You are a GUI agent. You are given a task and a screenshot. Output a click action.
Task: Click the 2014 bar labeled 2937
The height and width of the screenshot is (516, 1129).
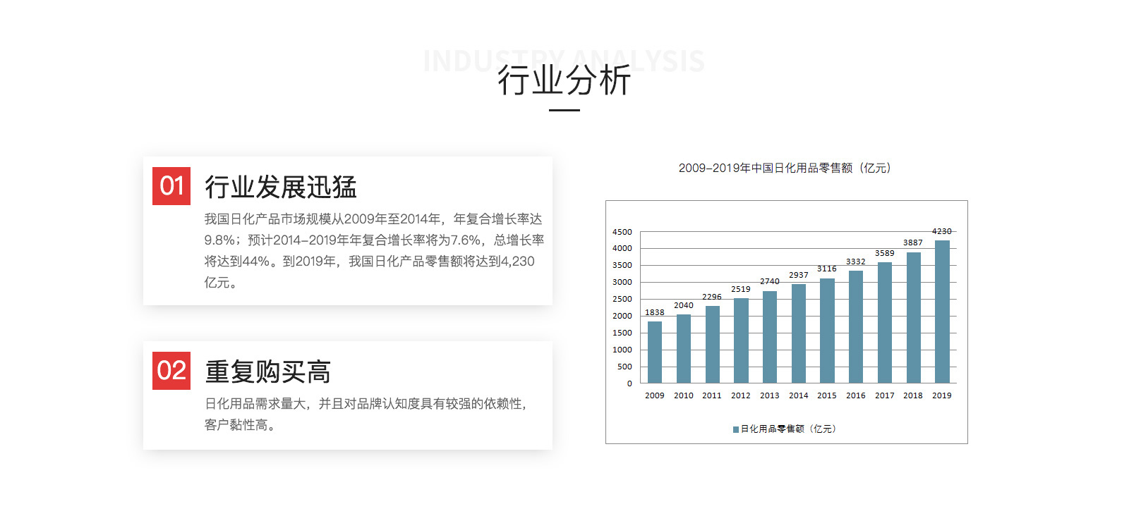[799, 333]
